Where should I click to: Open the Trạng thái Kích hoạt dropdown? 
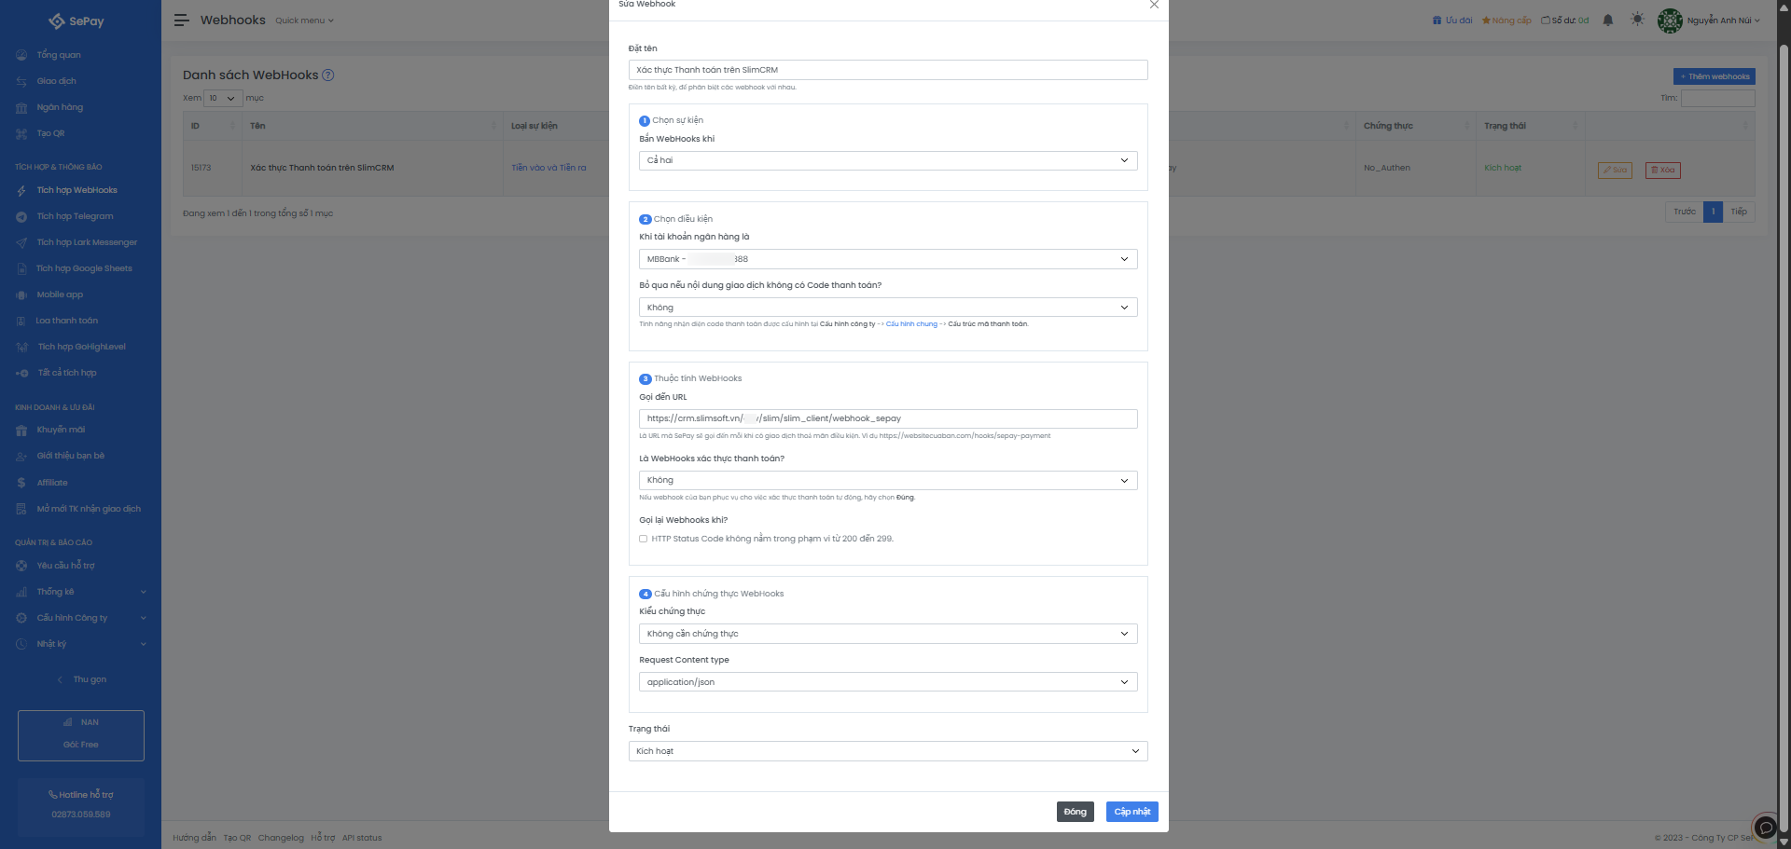tap(887, 751)
